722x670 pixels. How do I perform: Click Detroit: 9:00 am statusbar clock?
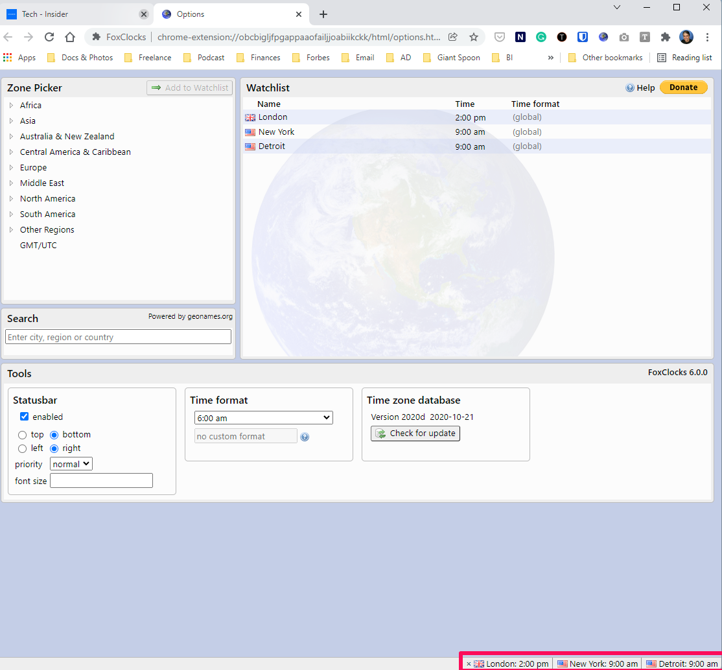[x=683, y=664]
